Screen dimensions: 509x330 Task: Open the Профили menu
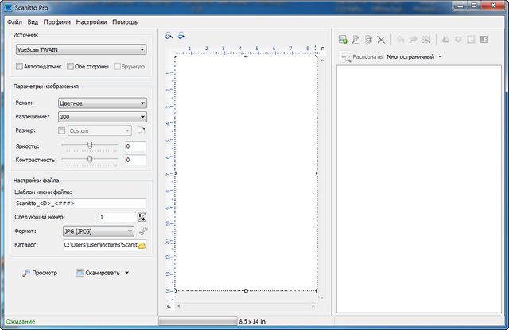click(56, 22)
